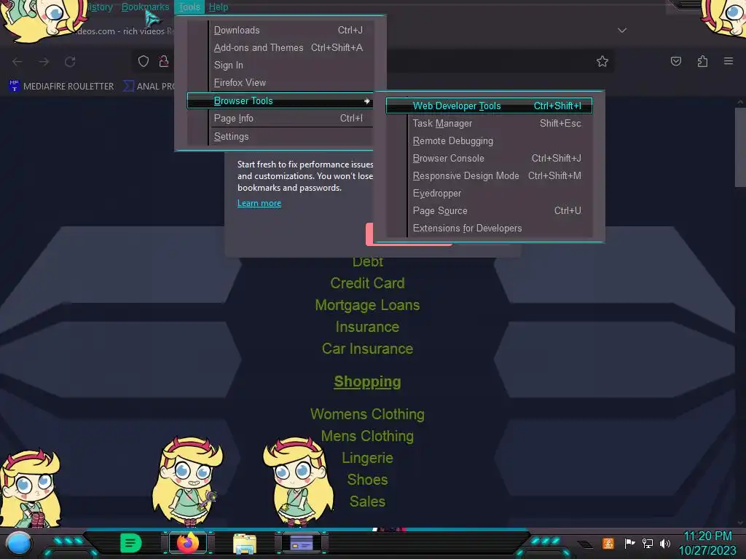
Task: Open Task Manager in submenu
Action: (x=489, y=123)
